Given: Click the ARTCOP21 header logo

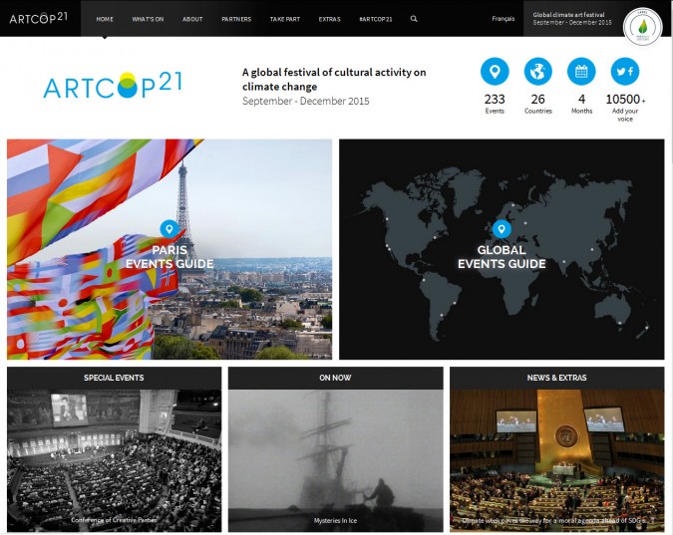Looking at the screenshot, I should pos(38,18).
